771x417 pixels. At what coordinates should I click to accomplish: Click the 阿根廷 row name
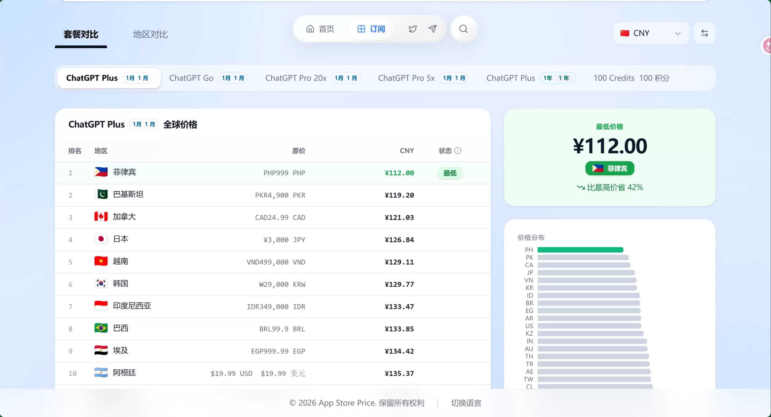(x=124, y=373)
